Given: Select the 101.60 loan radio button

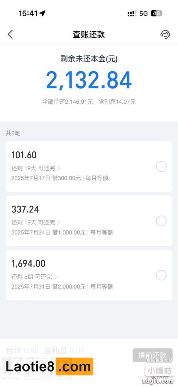Looking at the screenshot, I should pos(161,167).
